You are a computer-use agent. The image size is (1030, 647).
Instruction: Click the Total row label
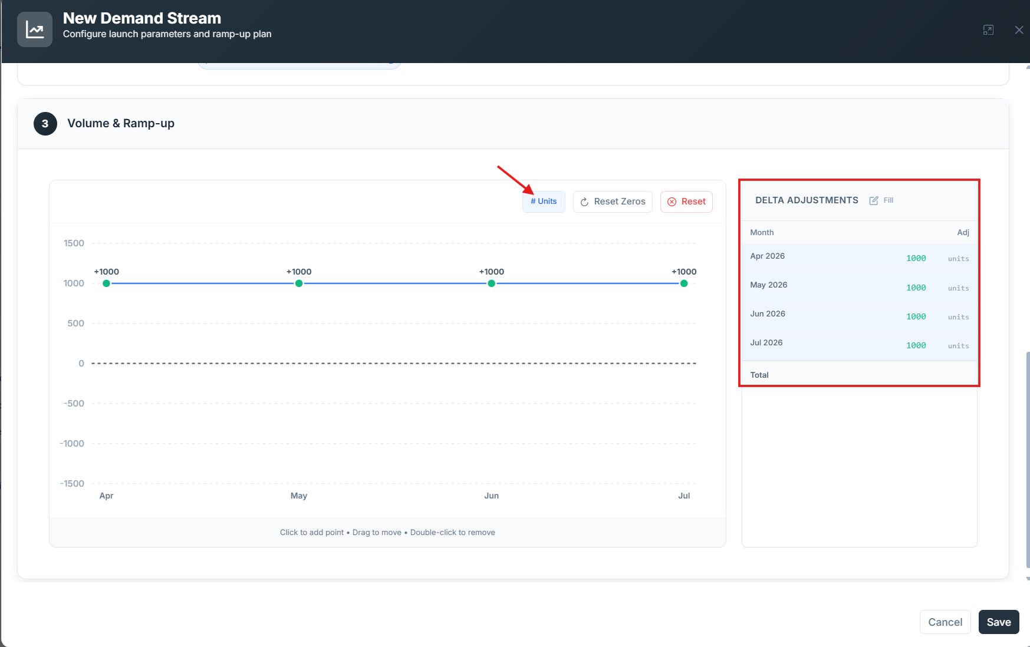[x=759, y=375]
